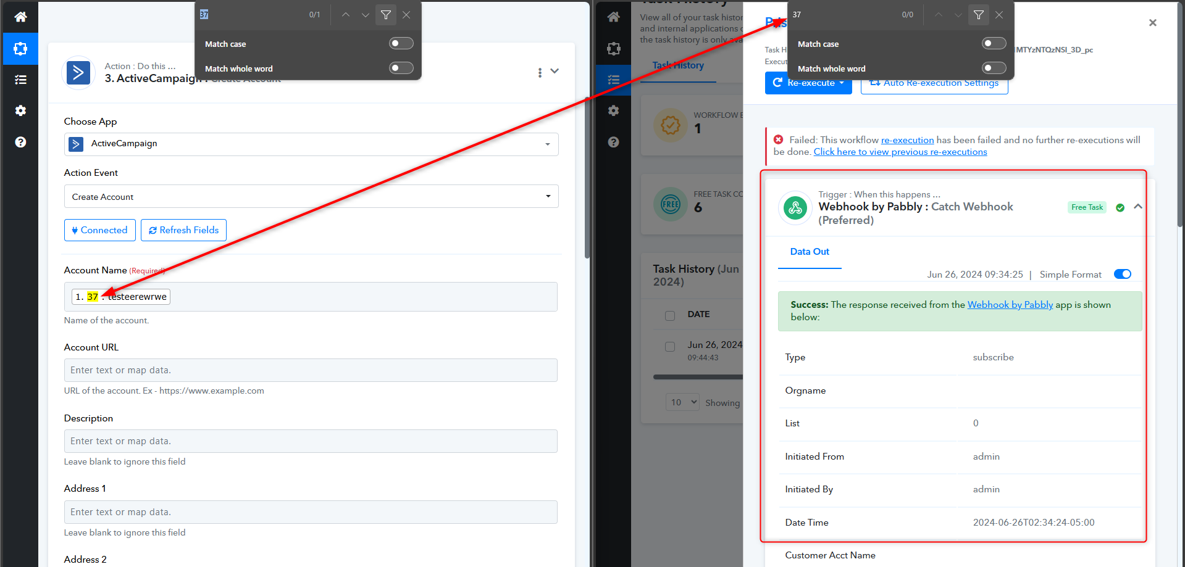Check the DATE header checkbox in Task History
The width and height of the screenshot is (1185, 567).
click(670, 316)
